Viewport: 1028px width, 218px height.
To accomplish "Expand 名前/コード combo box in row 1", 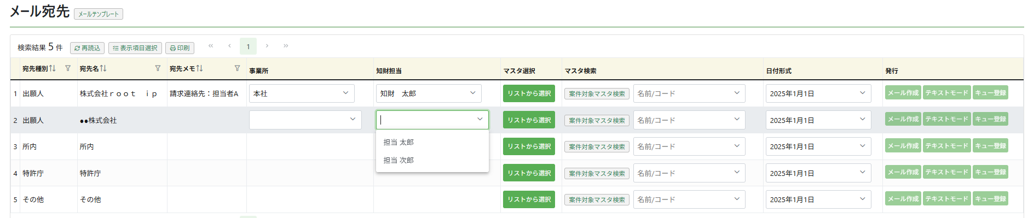I will click(689, 93).
